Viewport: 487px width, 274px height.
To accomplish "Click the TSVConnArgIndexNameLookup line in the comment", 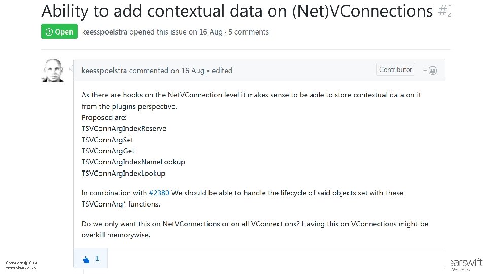I will click(x=133, y=162).
